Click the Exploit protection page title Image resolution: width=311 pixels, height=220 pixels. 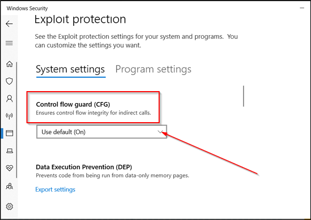[80, 20]
